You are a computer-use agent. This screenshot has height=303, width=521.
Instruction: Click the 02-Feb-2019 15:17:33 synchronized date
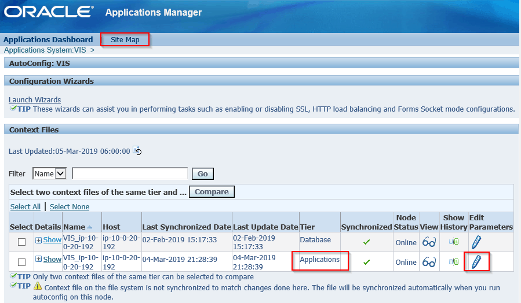180,239
